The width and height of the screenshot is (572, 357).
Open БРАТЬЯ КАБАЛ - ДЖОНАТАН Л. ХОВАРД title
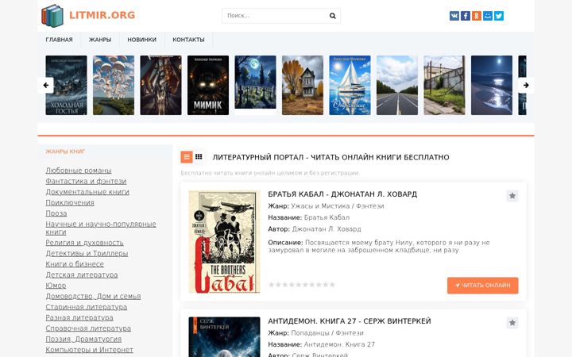pyautogui.click(x=342, y=194)
